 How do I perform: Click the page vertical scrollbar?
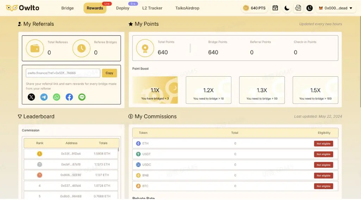click(360, 62)
